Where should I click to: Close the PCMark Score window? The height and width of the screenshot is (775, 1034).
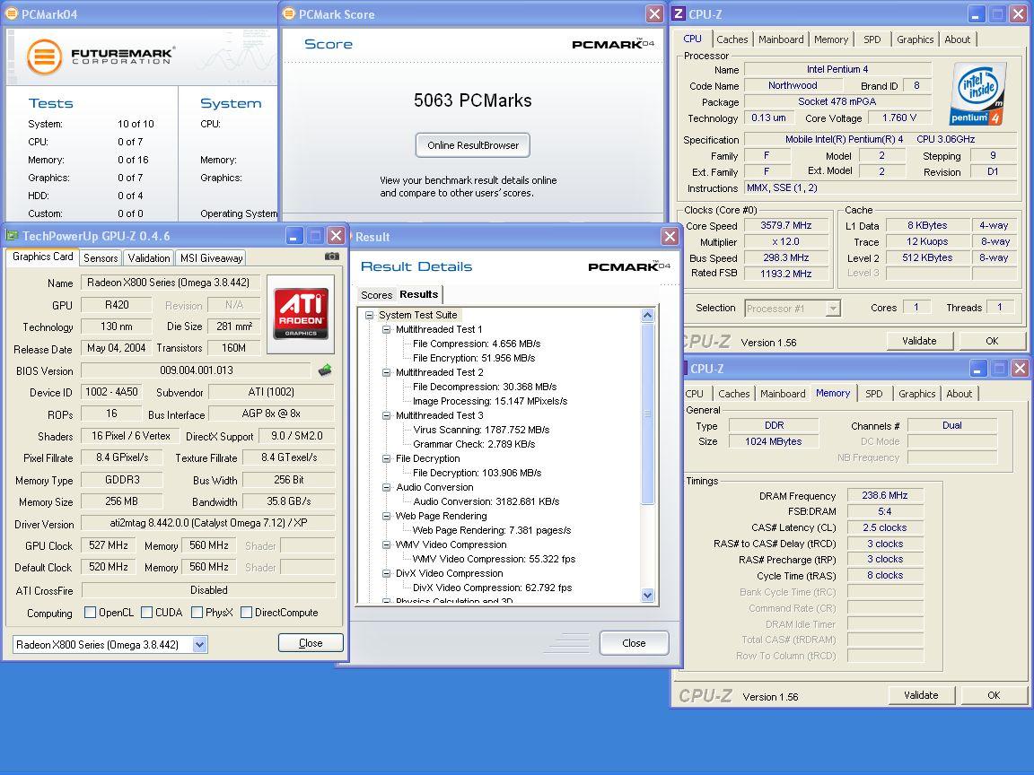tap(654, 13)
